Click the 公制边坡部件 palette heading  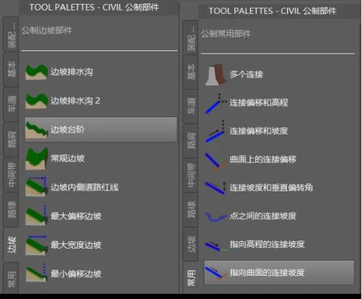click(47, 30)
